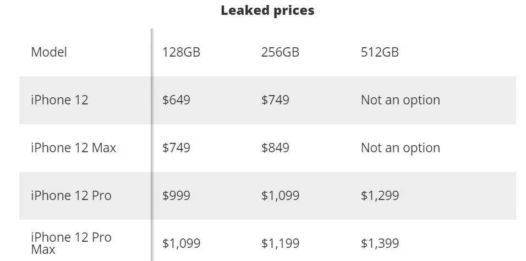
Task: Click iPhone 12 Pro's 256GB $1,099 price
Action: click(280, 196)
